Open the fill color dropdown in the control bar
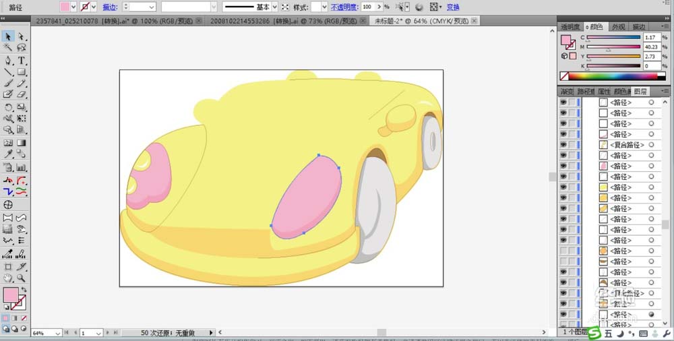The width and height of the screenshot is (674, 341). pos(73,7)
